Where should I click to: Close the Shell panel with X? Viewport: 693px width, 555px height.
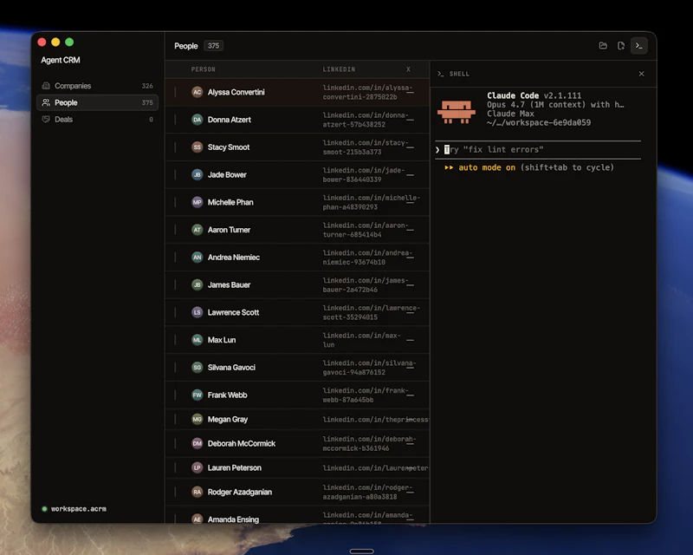(641, 74)
